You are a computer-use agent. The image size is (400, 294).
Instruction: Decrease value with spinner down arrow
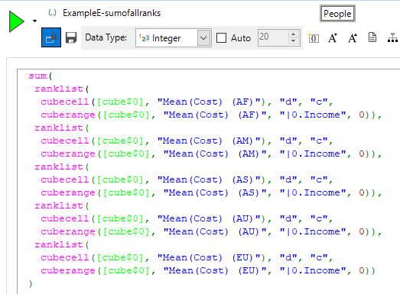294,41
